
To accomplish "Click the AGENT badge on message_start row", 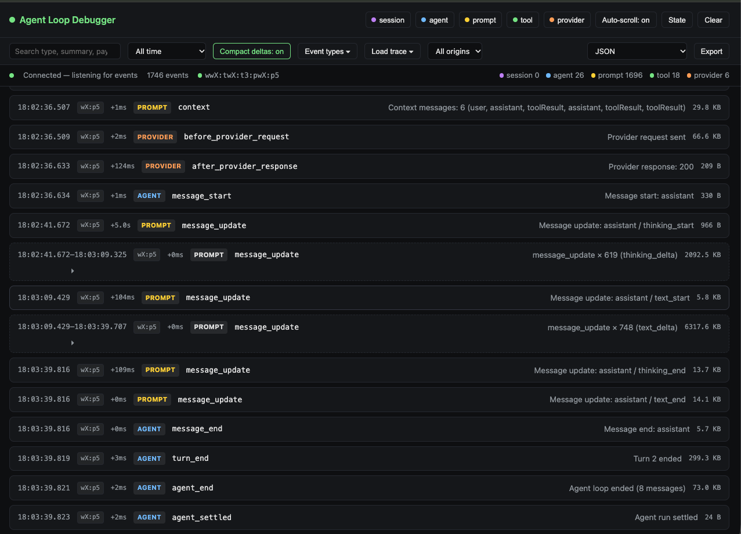I will [x=149, y=196].
